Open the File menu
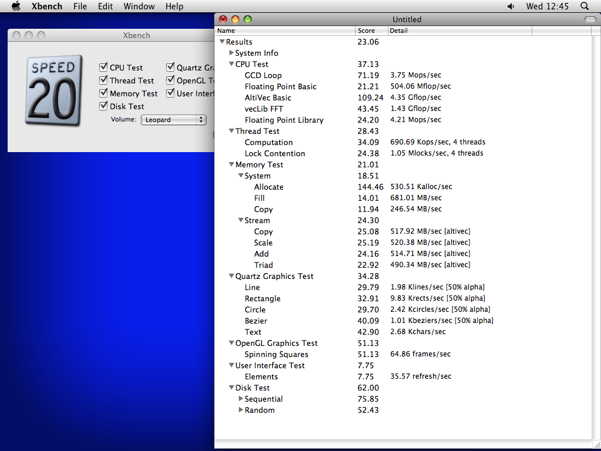This screenshot has width=601, height=451. point(80,6)
